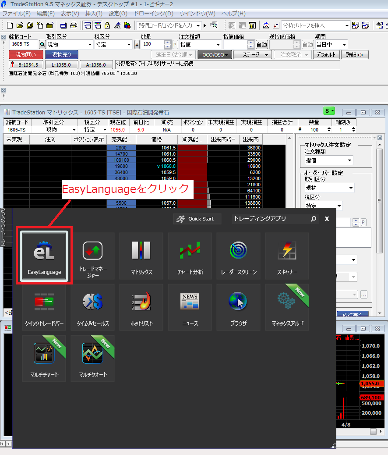The width and height of the screenshot is (388, 455).
Task: Click the 現物売り button
Action: pos(61,54)
